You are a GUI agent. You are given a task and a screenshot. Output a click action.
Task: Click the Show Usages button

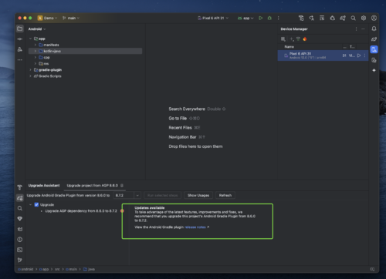pyautogui.click(x=198, y=196)
